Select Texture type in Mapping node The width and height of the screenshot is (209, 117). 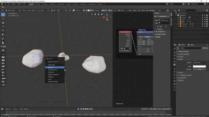141,37
